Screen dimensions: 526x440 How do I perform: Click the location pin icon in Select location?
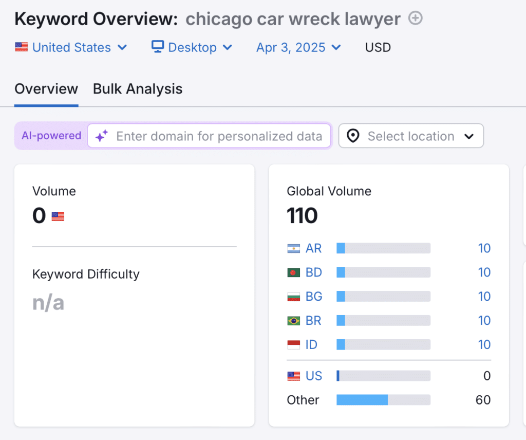pyautogui.click(x=353, y=136)
